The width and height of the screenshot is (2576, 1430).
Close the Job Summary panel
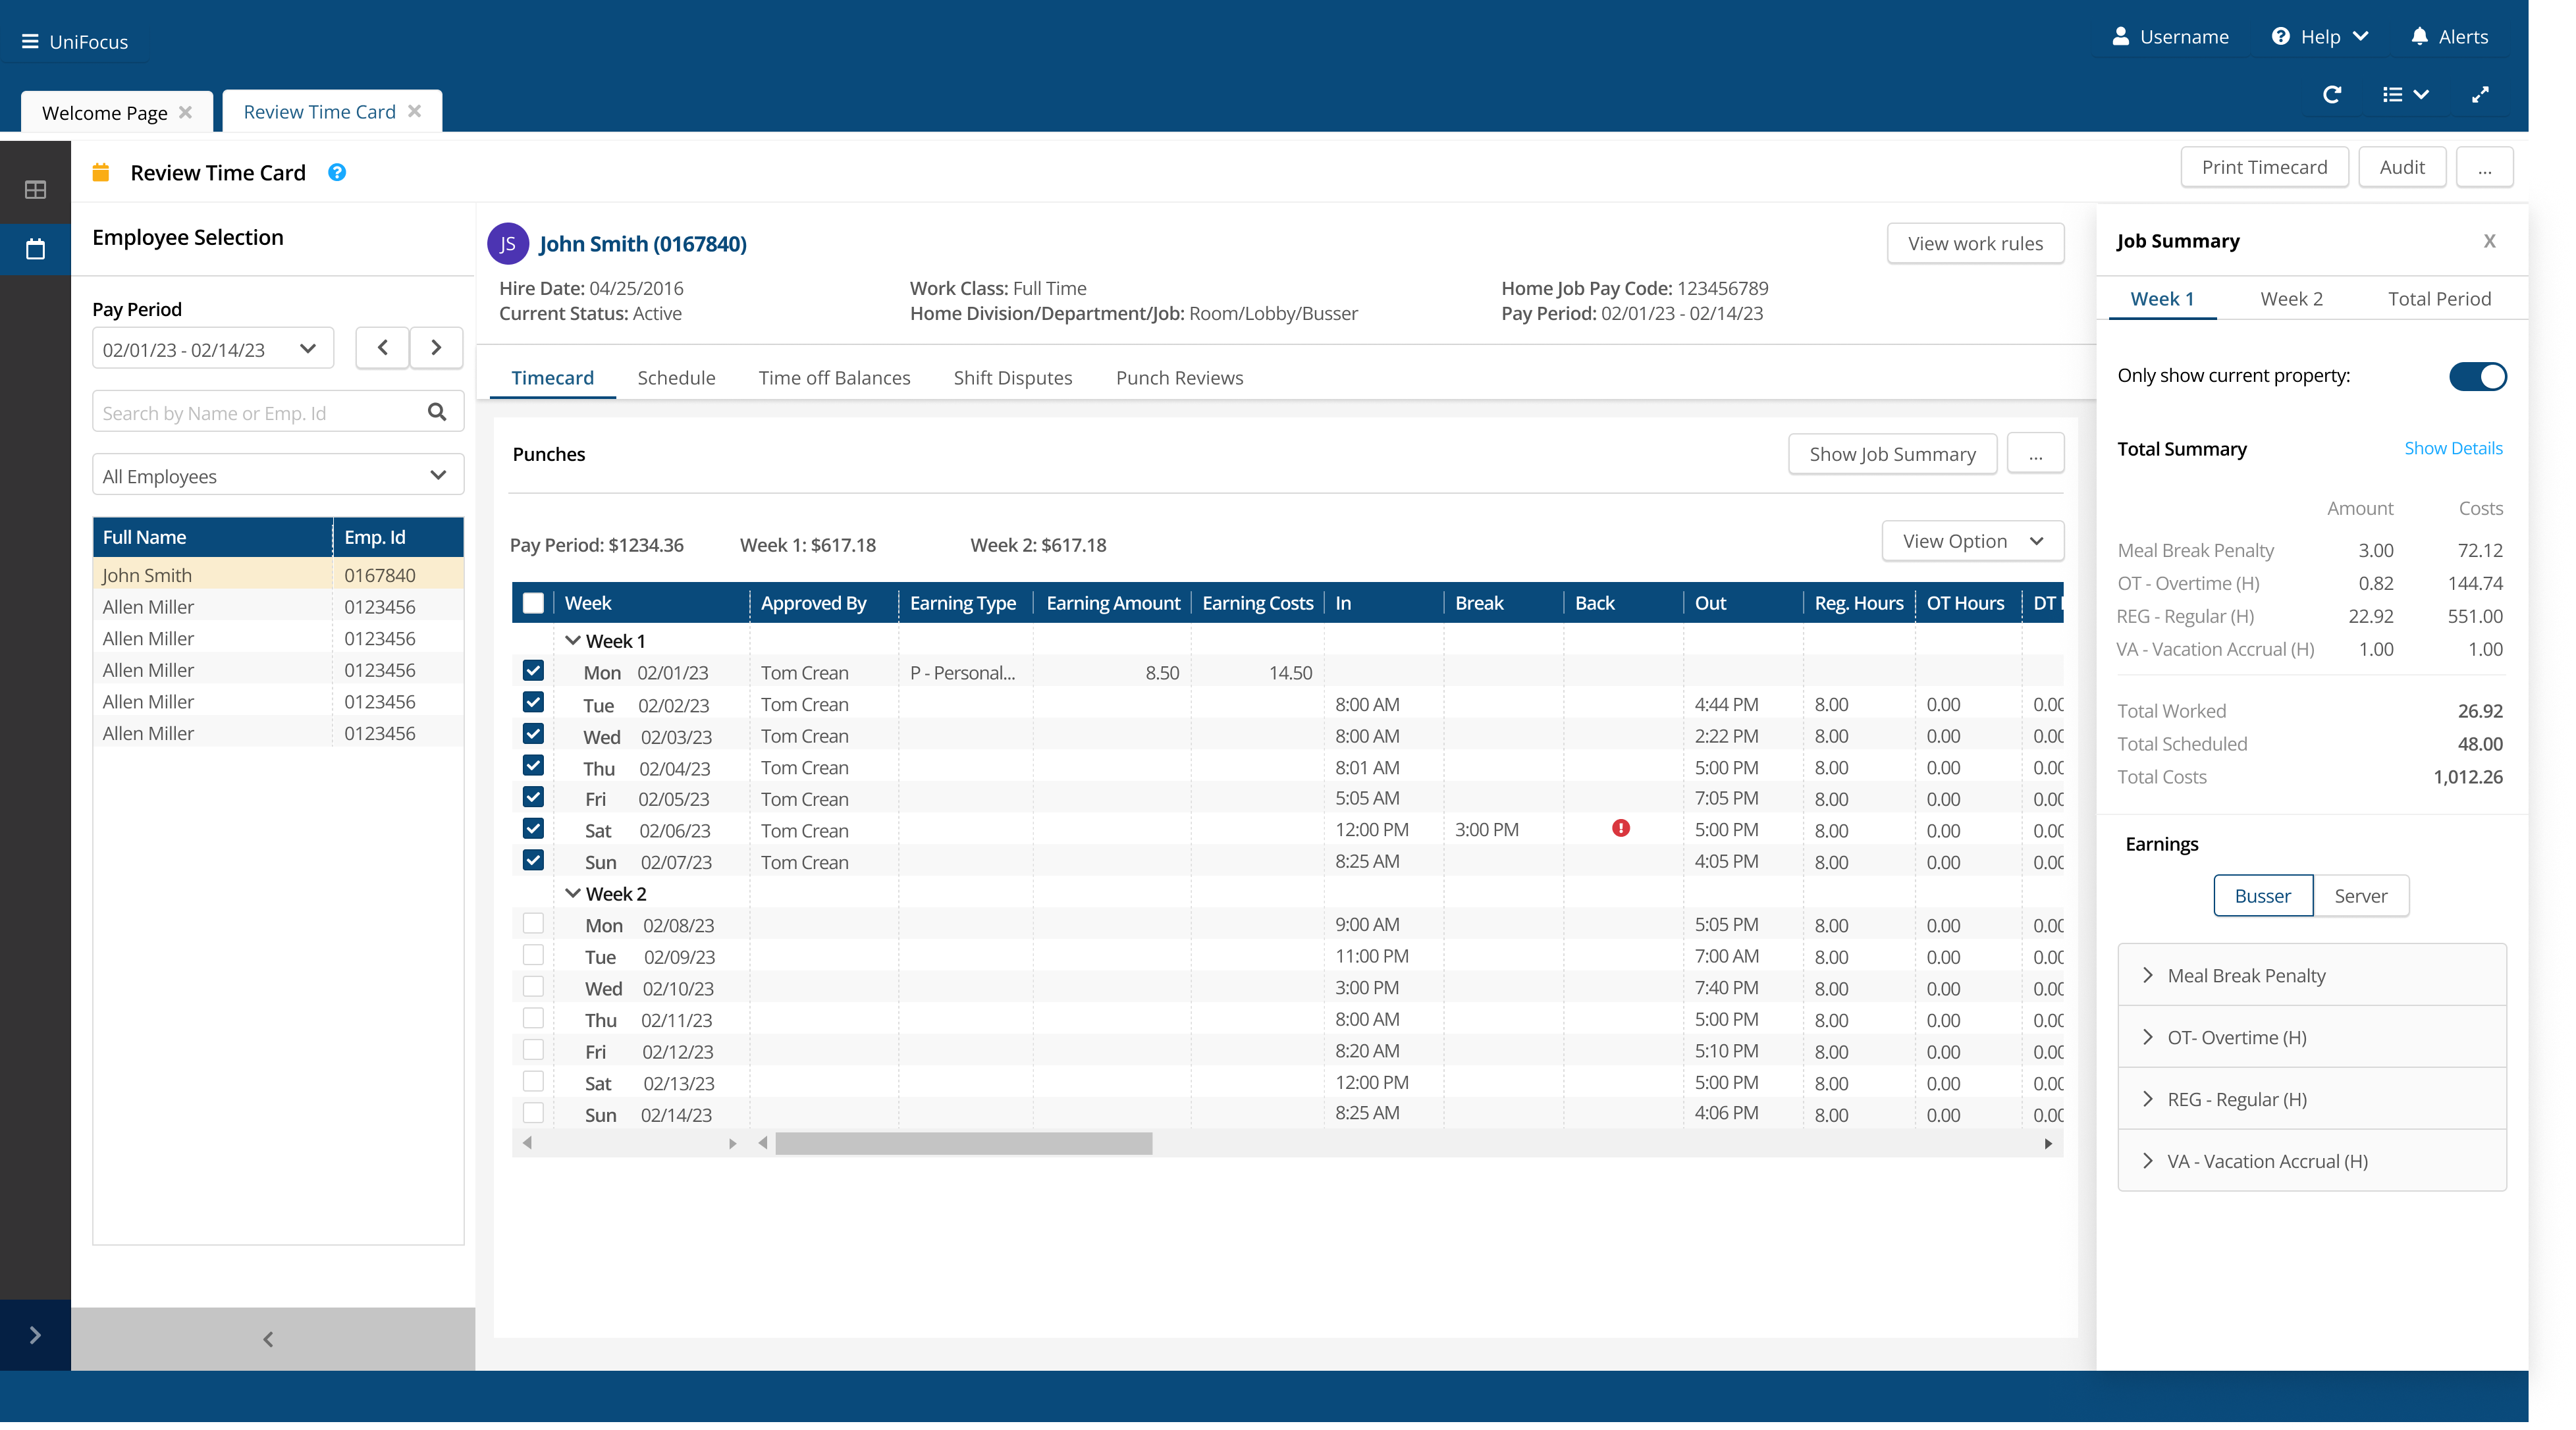pyautogui.click(x=2489, y=241)
